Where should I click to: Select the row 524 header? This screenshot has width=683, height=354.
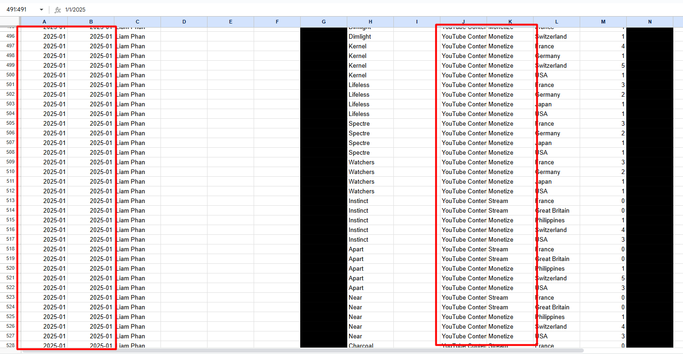click(10, 307)
